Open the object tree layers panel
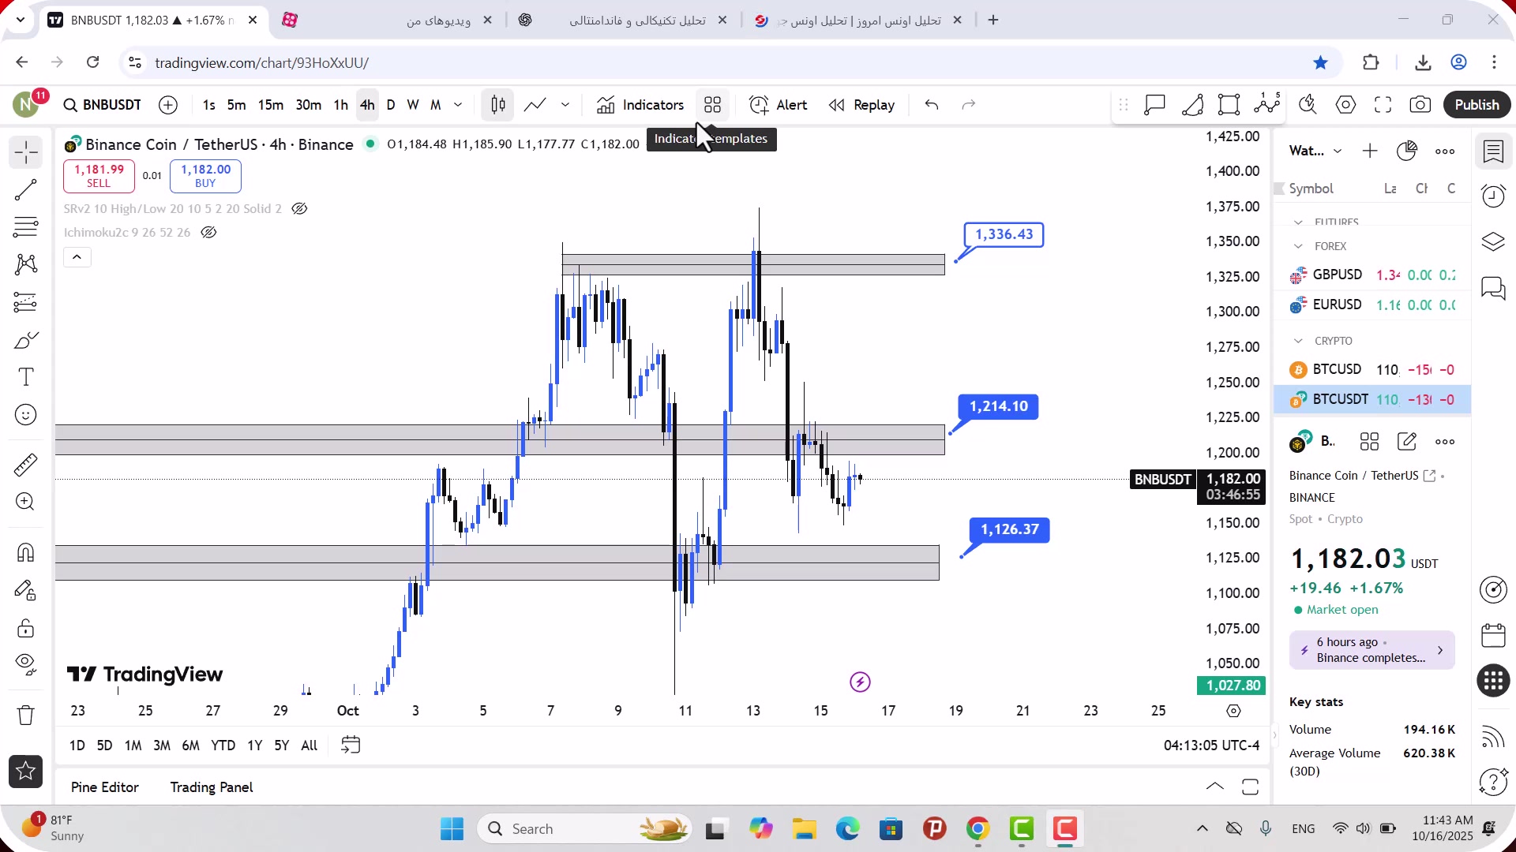The height and width of the screenshot is (852, 1516). pyautogui.click(x=1493, y=241)
